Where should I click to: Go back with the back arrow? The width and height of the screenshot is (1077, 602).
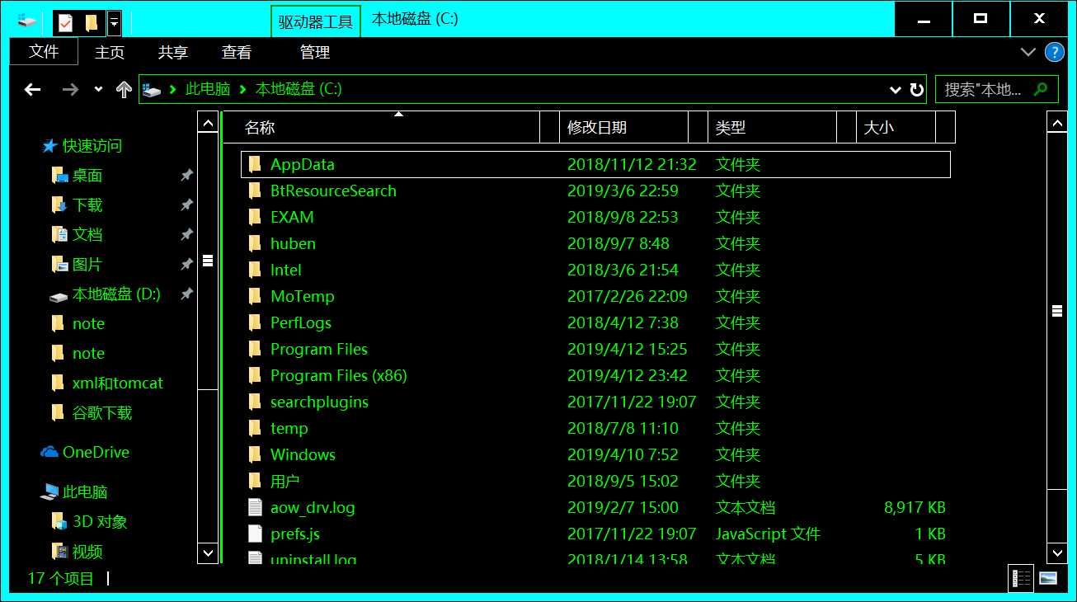(32, 89)
